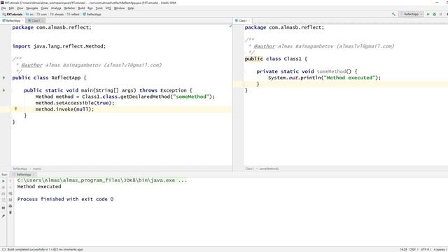This screenshot has height=252, width=448.
Task: Click the someMethod() breadcrumb below right editor
Action: coord(269,169)
